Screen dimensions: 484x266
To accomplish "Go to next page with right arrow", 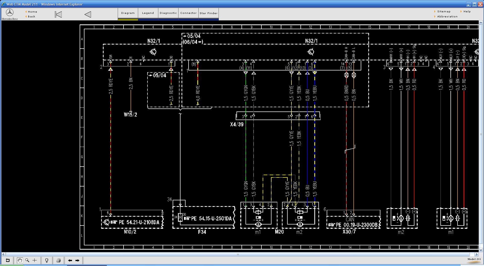I will pos(77,260).
